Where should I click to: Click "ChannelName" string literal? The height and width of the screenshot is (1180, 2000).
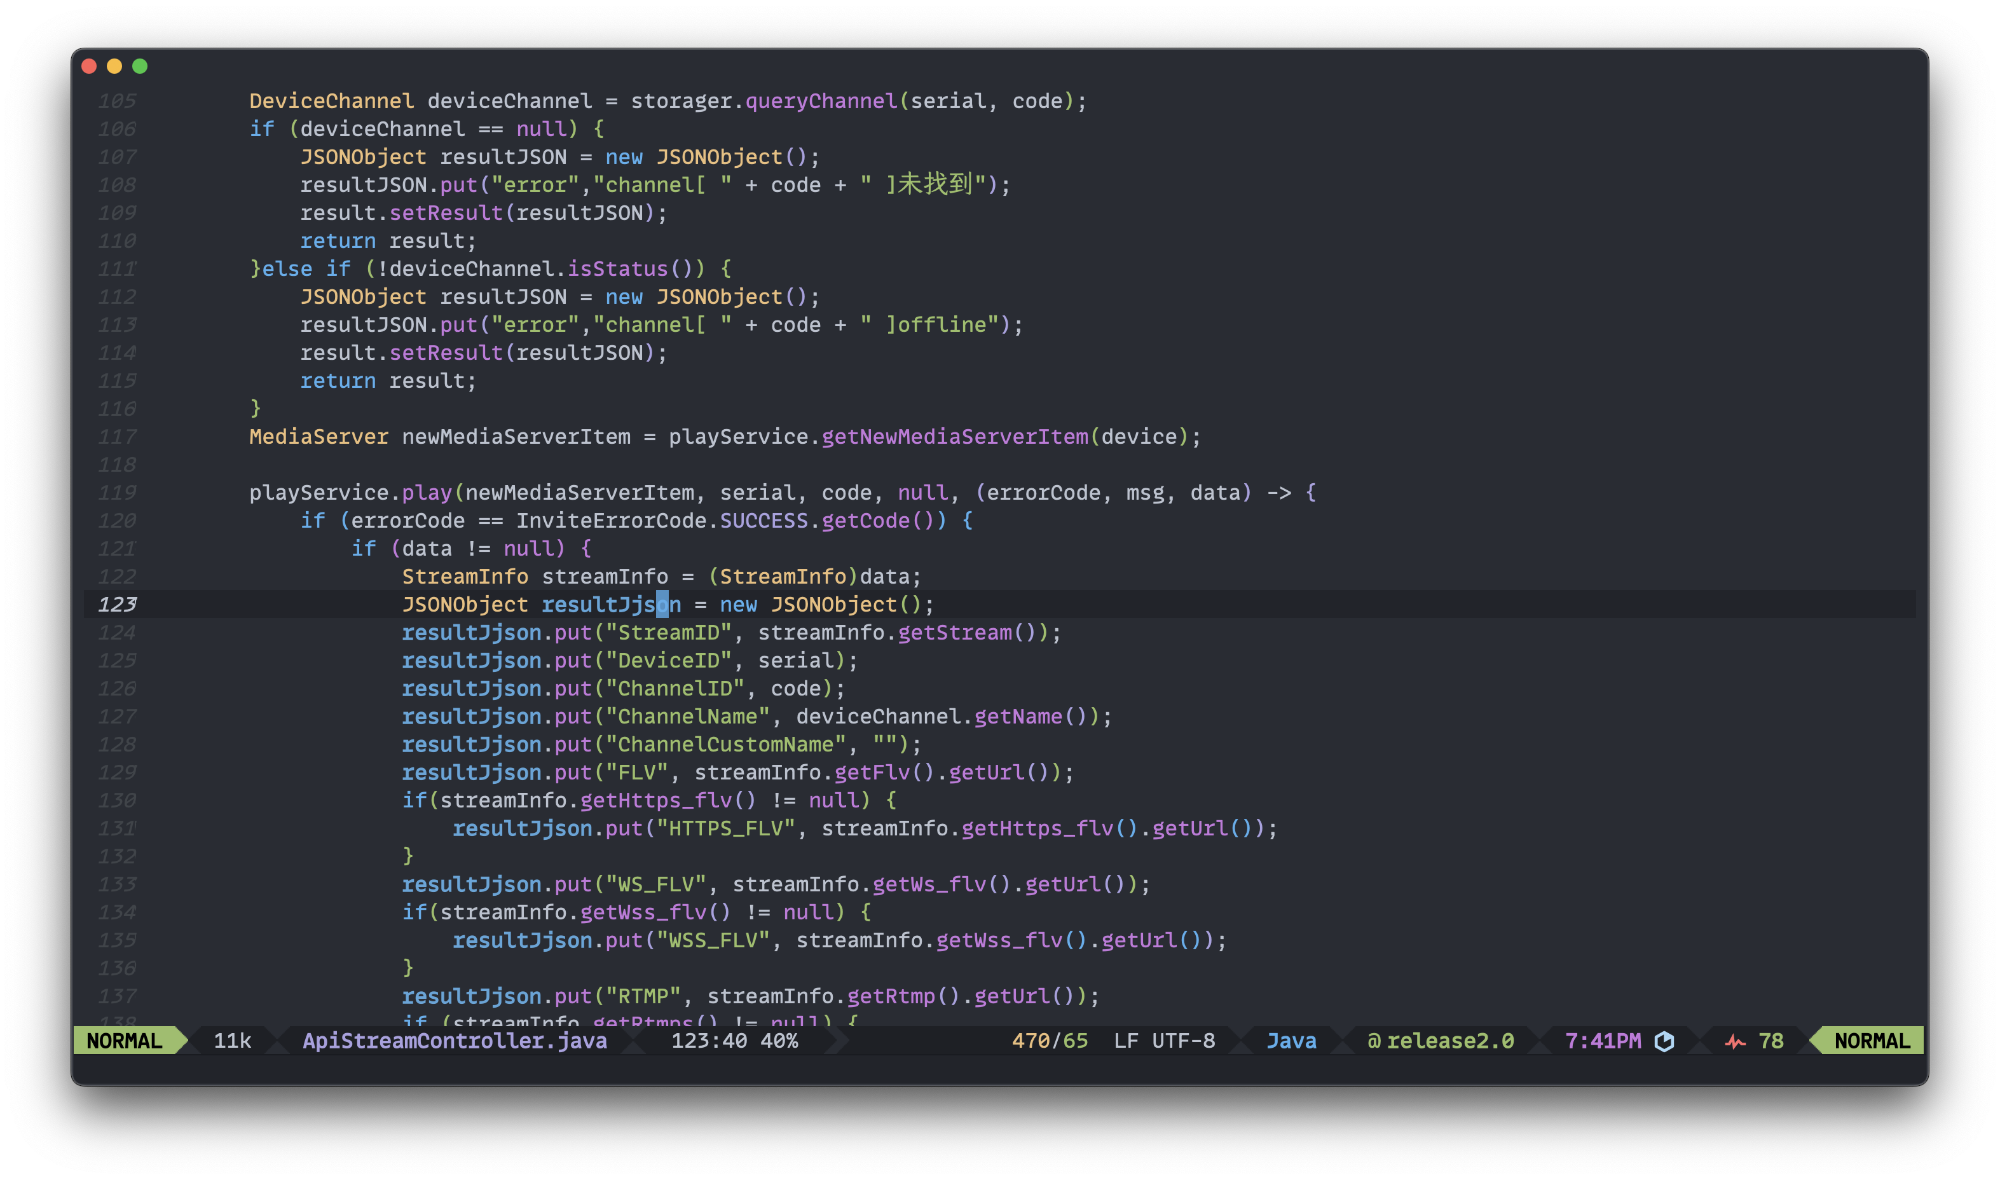[688, 717]
